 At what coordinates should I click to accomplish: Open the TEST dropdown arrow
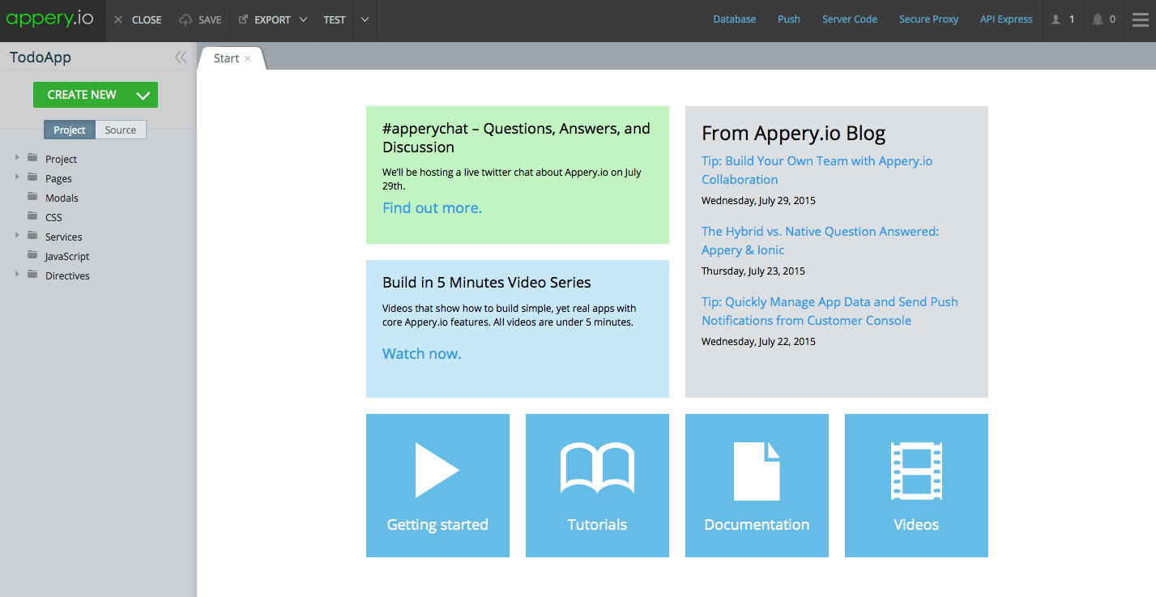pos(365,20)
